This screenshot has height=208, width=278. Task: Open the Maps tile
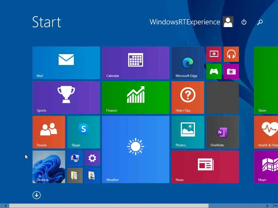[x=266, y=167]
